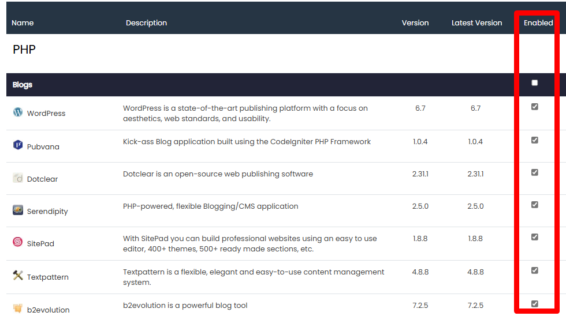The image size is (566, 316).
Task: Disable Pubvana via its checkbox
Action: click(x=535, y=140)
